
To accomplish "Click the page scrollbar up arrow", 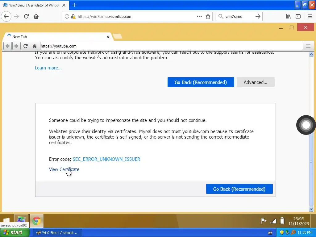I will (311, 54).
